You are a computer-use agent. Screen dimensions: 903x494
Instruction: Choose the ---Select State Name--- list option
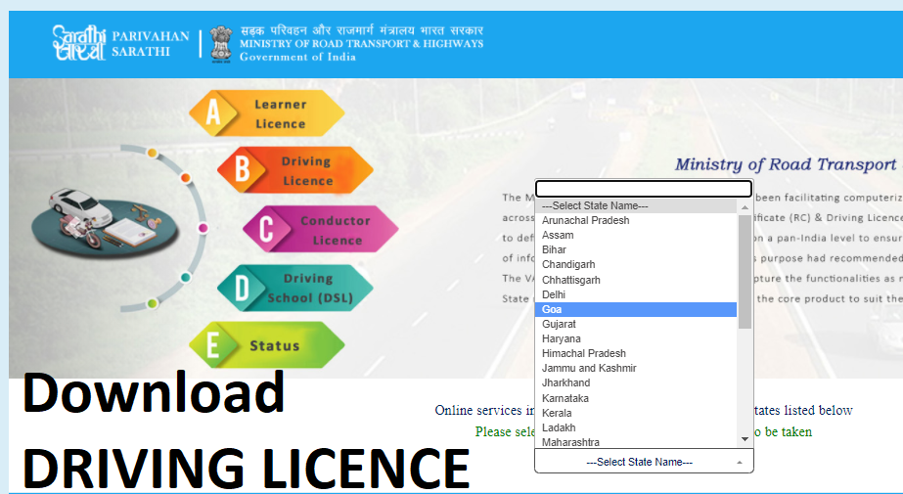636,205
